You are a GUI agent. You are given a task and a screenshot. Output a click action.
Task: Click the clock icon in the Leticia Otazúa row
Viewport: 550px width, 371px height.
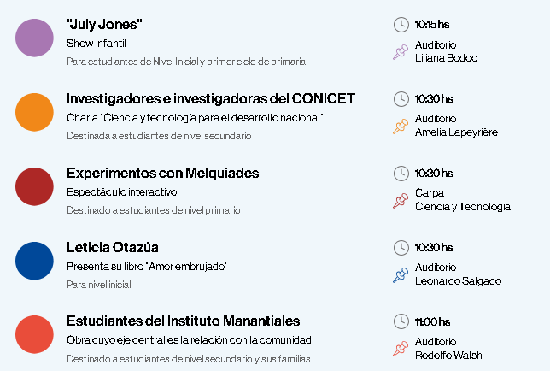tap(401, 248)
